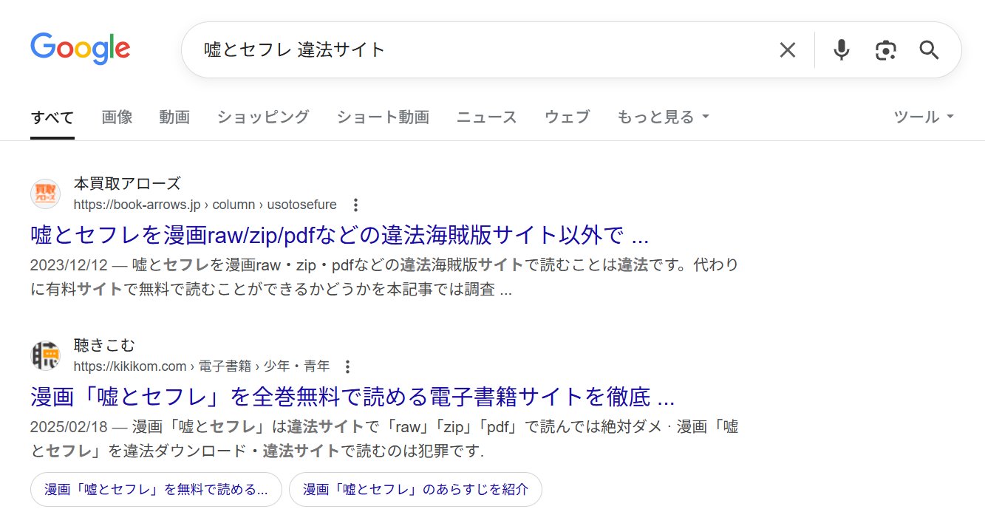Viewport: 985px width, 526px height.
Task: Click the 聴きこむ site favicon
Action: 44,355
